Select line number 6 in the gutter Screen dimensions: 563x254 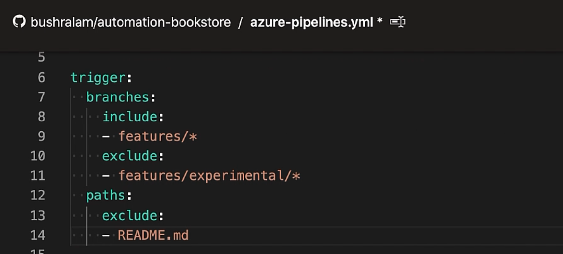click(41, 78)
